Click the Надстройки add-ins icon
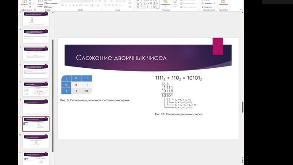Image resolution: width=293 pixels, height=165 pixels. [x=223, y=3]
